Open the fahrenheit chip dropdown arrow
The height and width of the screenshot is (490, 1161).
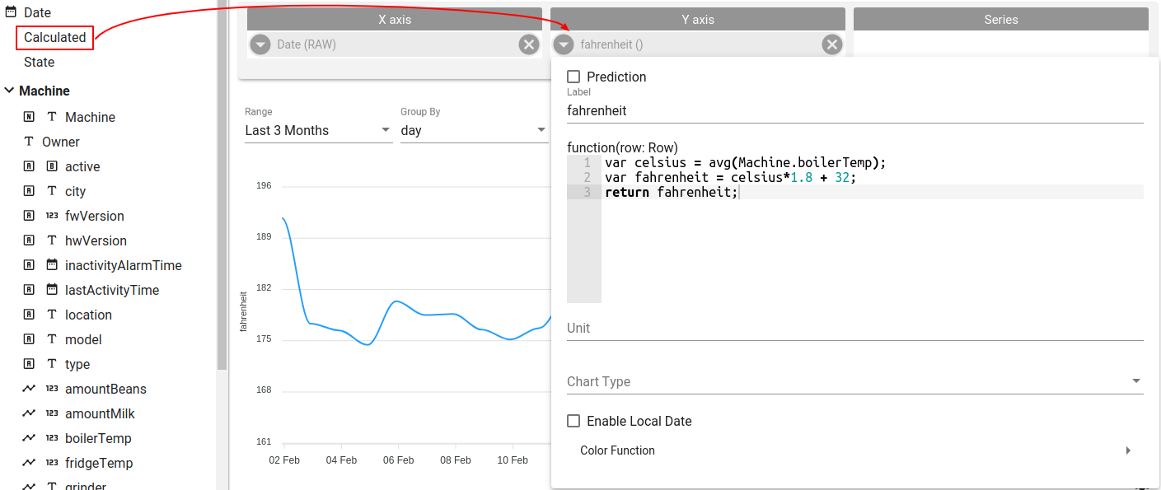pyautogui.click(x=564, y=44)
